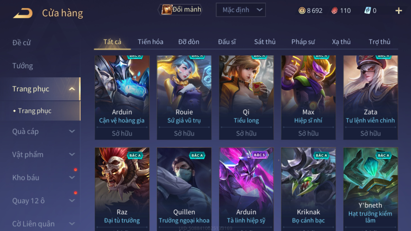Tap the plus icon to add currency
Viewport: 411px width, 231px height.
[x=399, y=11]
